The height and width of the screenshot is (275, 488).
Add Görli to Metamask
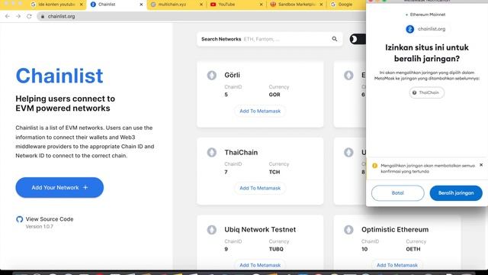260,111
